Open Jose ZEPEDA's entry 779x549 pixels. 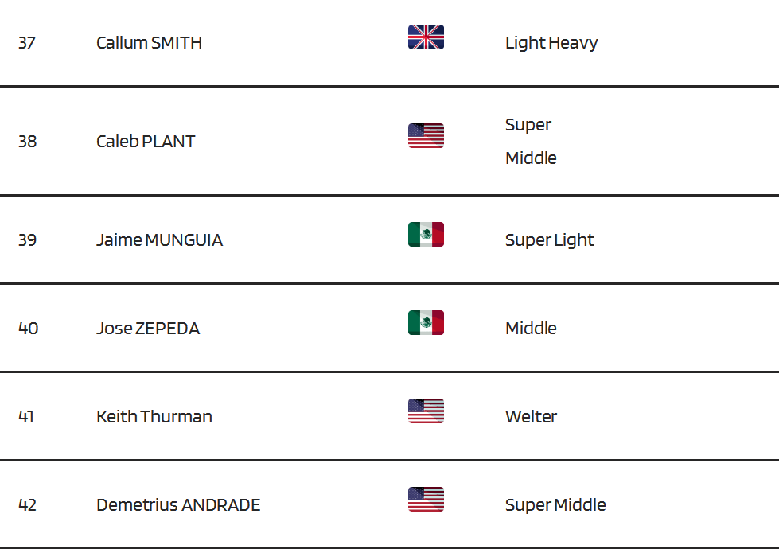pos(148,329)
